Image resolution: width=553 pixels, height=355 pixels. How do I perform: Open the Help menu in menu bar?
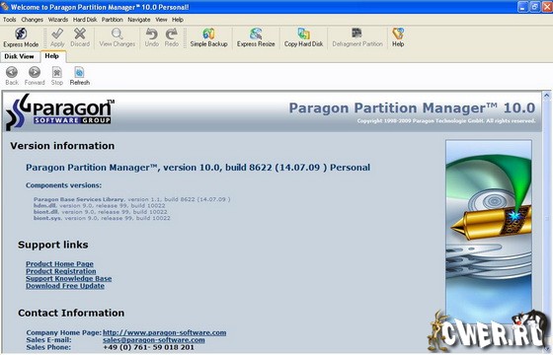178,20
